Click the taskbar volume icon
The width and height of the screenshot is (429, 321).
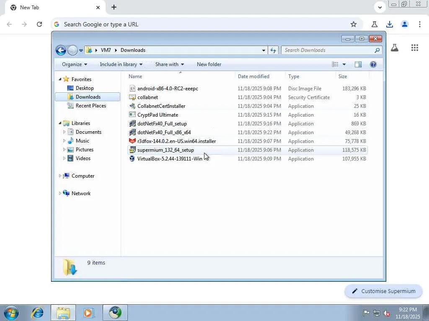click(387, 313)
